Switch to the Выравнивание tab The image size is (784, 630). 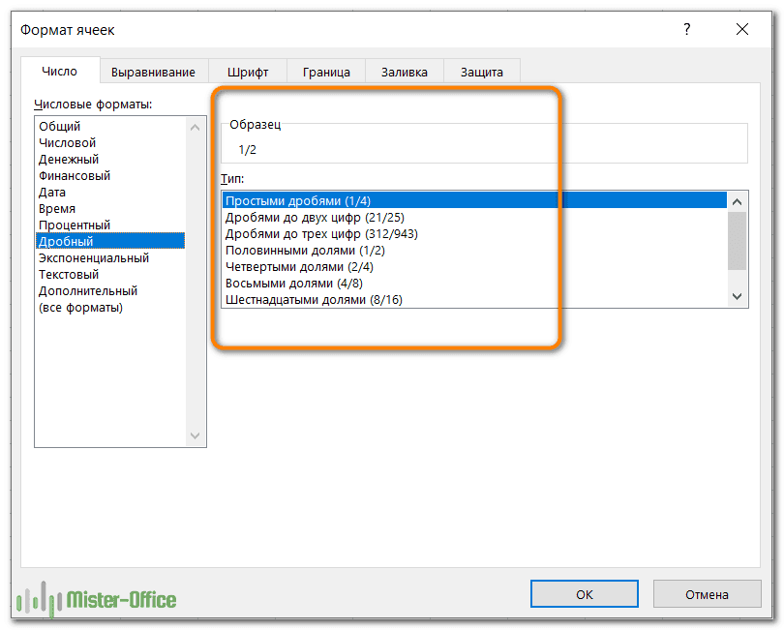tap(153, 72)
